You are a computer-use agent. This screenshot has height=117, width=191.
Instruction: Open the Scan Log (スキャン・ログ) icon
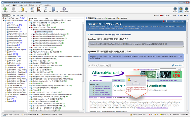click(54, 9)
